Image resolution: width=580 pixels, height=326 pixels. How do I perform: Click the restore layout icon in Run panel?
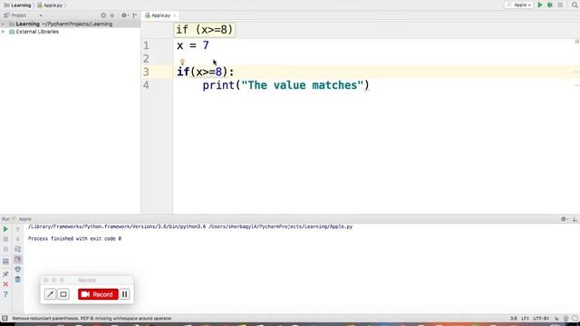pyautogui.click(x=5, y=262)
